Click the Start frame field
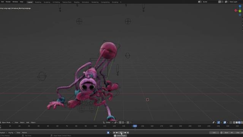The width and height of the screenshot is (243, 137). (229, 133)
